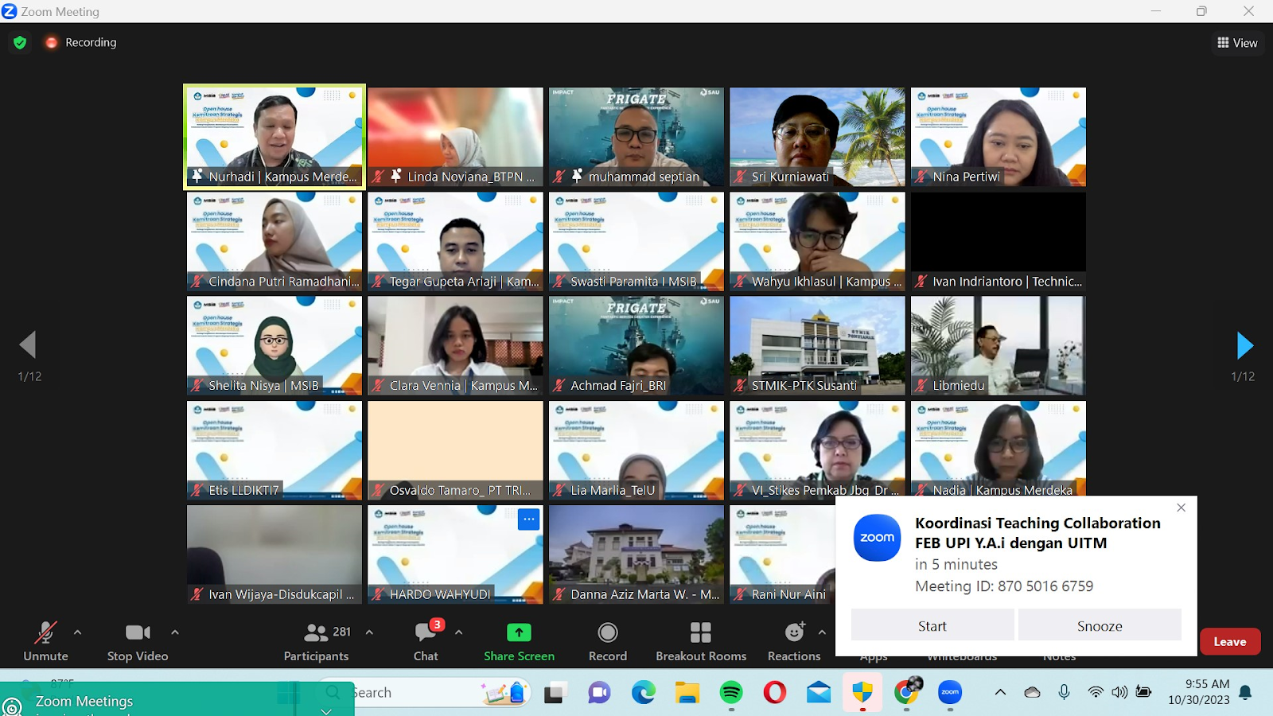Click the green encryption shield icon

(x=20, y=42)
